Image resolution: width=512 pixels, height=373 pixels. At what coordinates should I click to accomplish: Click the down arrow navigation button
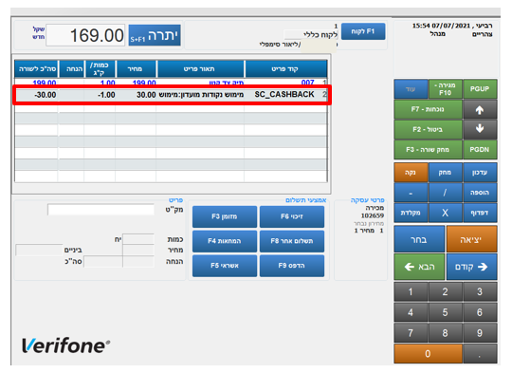click(x=480, y=129)
